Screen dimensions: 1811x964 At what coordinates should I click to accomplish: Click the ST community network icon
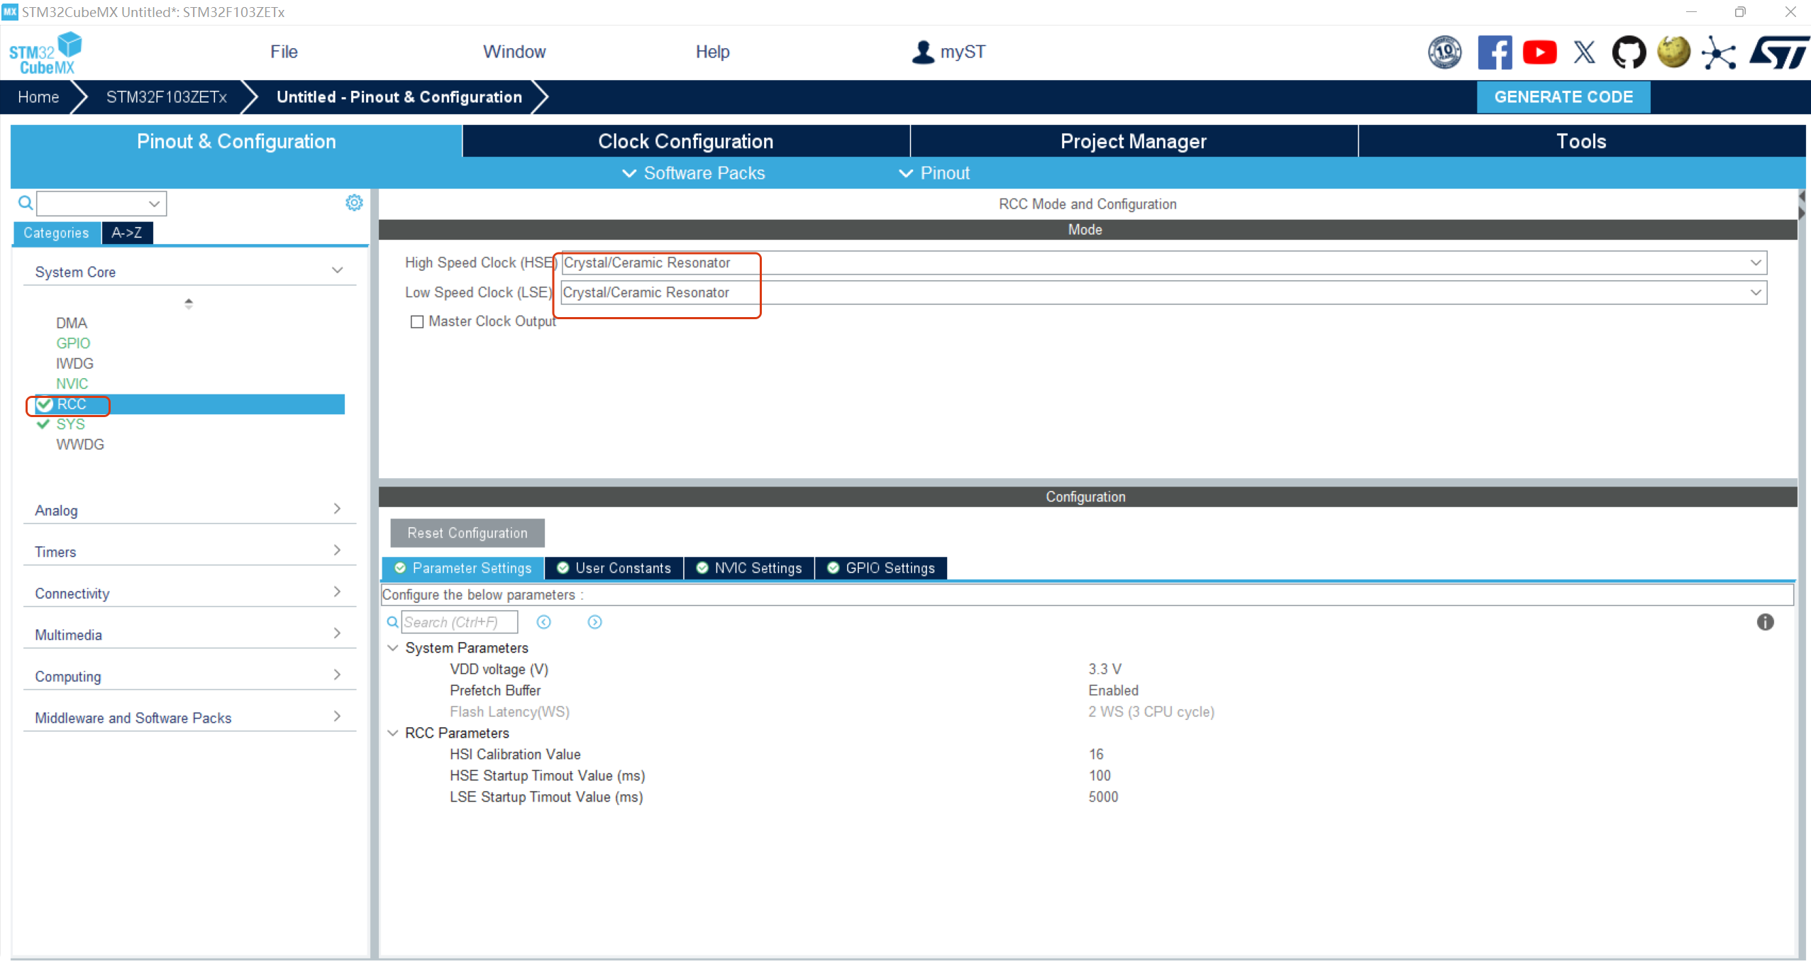(x=1718, y=52)
